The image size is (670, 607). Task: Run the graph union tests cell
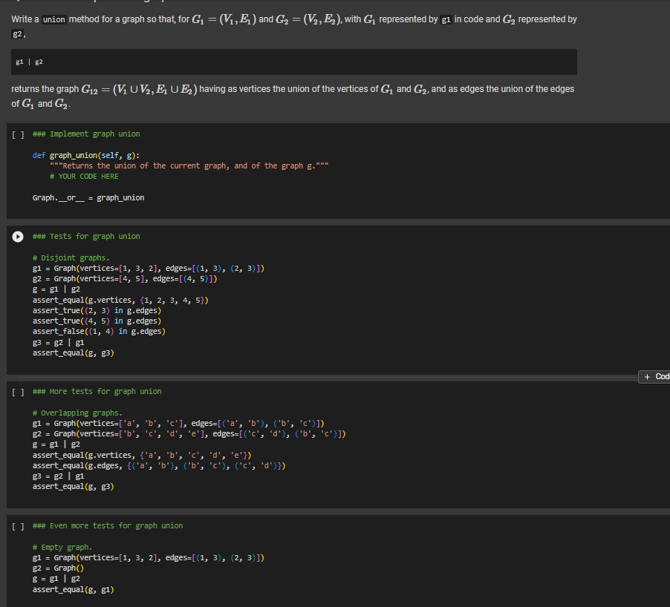(x=16, y=236)
